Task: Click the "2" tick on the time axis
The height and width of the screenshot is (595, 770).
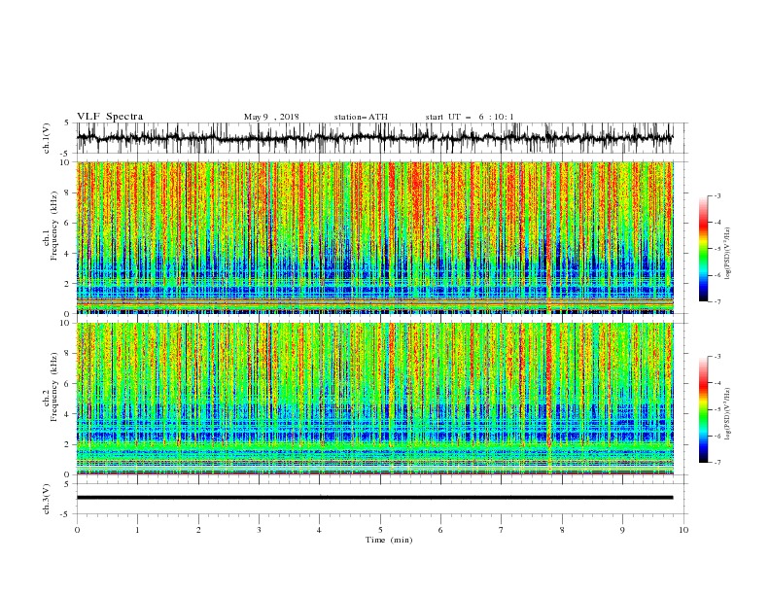Action: tap(198, 530)
